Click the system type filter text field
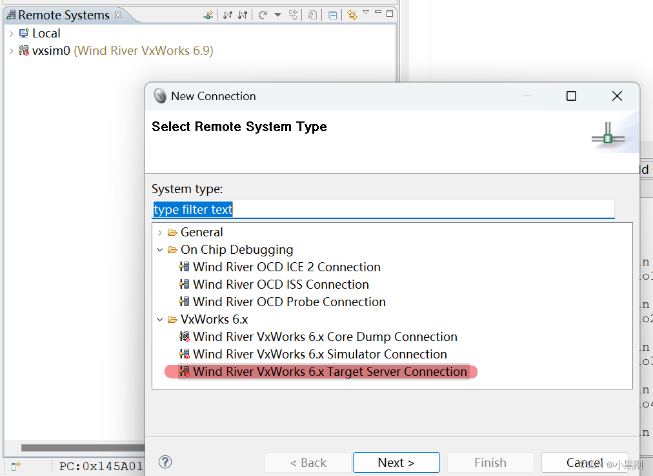Screen dimensions: 653x476 tap(383, 209)
